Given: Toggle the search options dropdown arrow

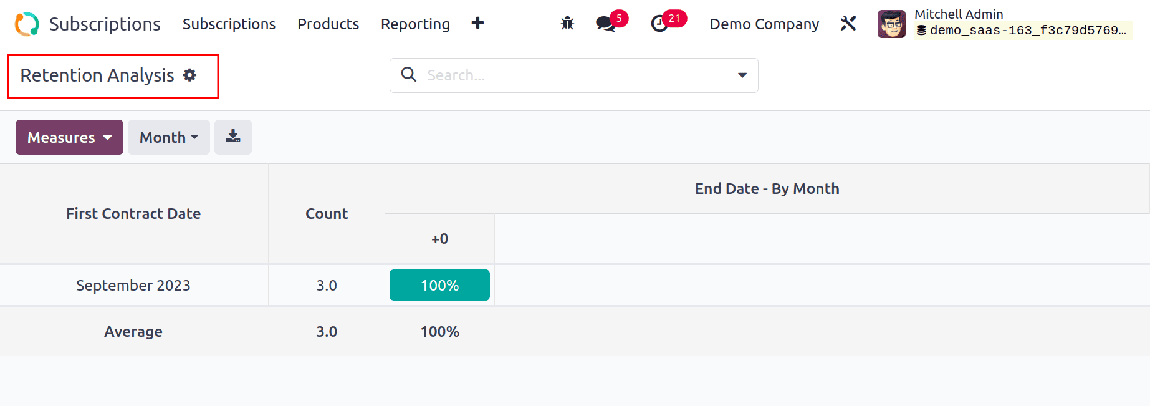Looking at the screenshot, I should [x=742, y=75].
